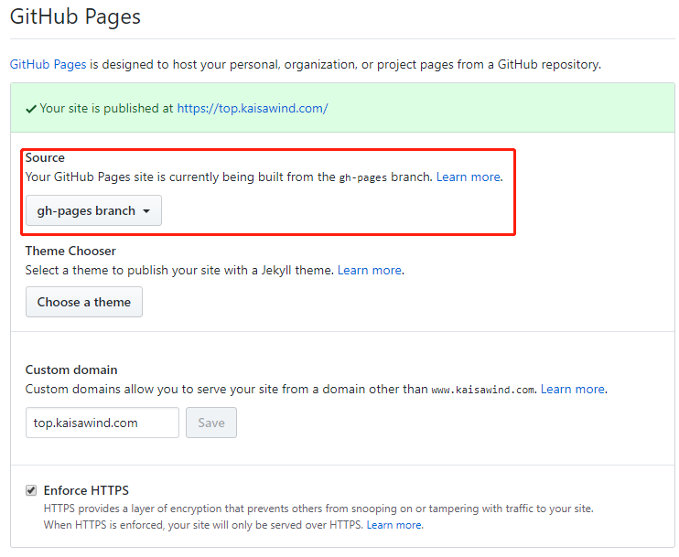Toggle the Enforce HTTPS checkbox
This screenshot has width=679, height=557.
pos(31,491)
